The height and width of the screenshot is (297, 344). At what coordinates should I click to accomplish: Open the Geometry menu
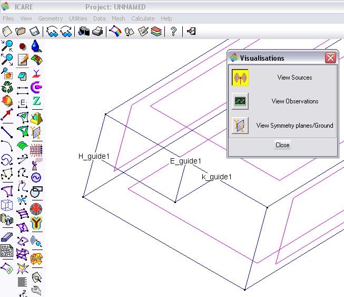coord(51,18)
